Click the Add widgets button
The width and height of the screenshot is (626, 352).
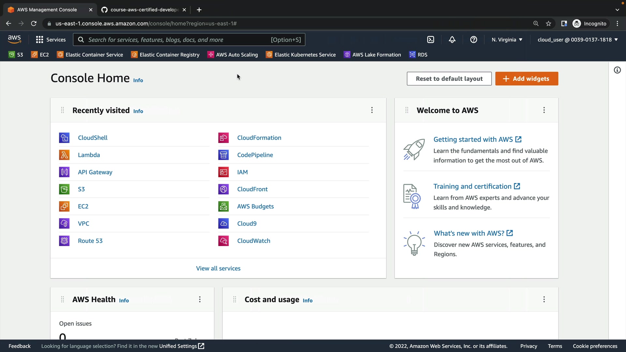coord(527,79)
